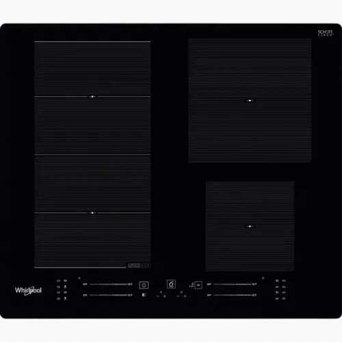Tap the lower left power slider
The width and height of the screenshot is (342, 342).
click(x=108, y=295)
